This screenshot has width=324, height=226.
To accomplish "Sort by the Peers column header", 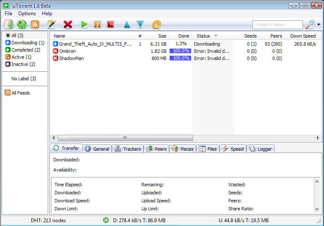I will point(272,36).
